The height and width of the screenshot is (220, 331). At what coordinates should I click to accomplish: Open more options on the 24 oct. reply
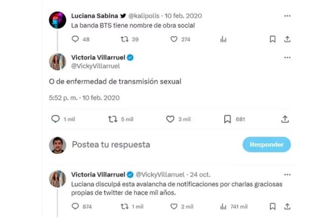click(x=287, y=174)
